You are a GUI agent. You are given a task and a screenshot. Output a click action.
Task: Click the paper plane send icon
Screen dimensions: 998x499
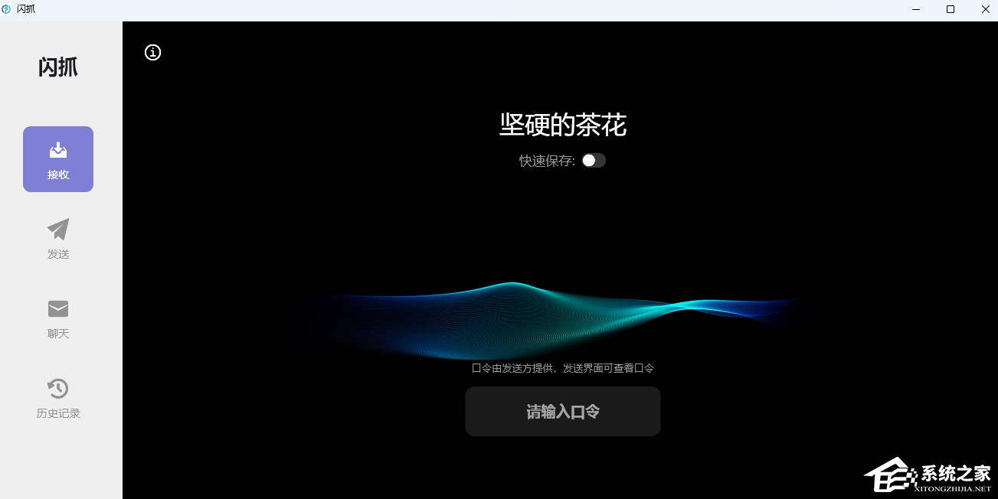coord(57,229)
